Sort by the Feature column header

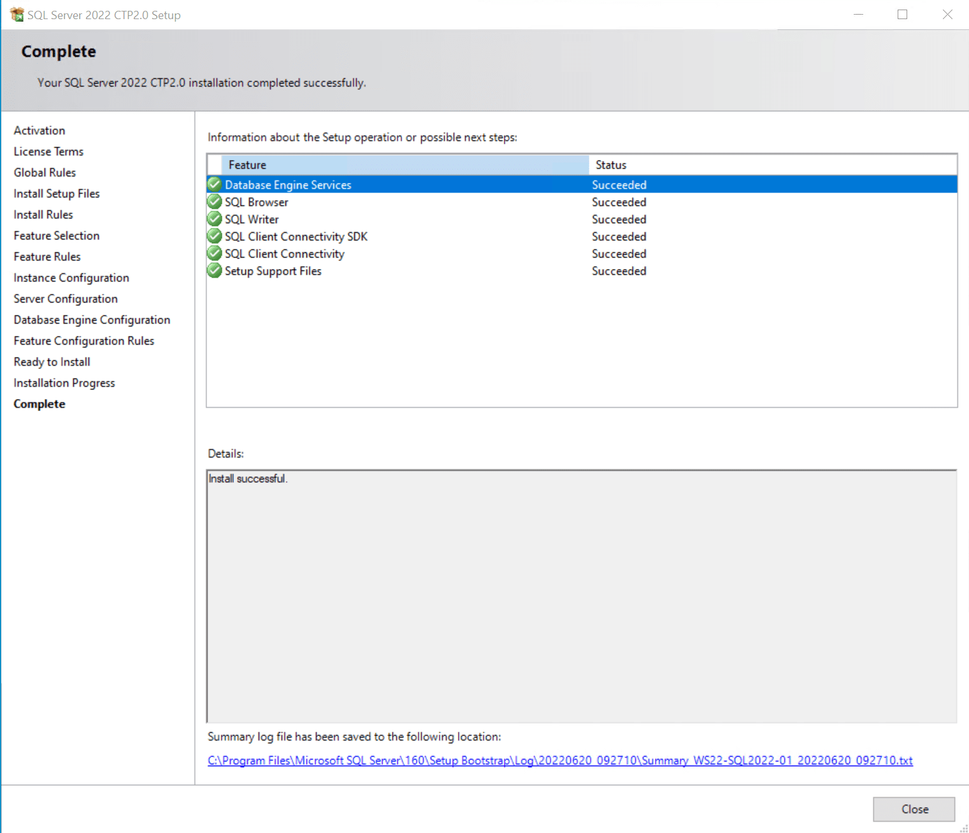point(405,165)
